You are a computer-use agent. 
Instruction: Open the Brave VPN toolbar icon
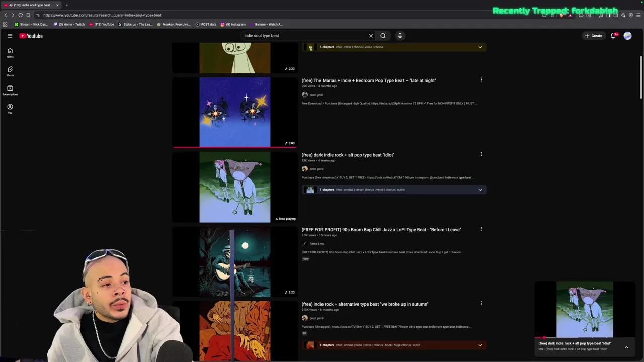click(631, 15)
